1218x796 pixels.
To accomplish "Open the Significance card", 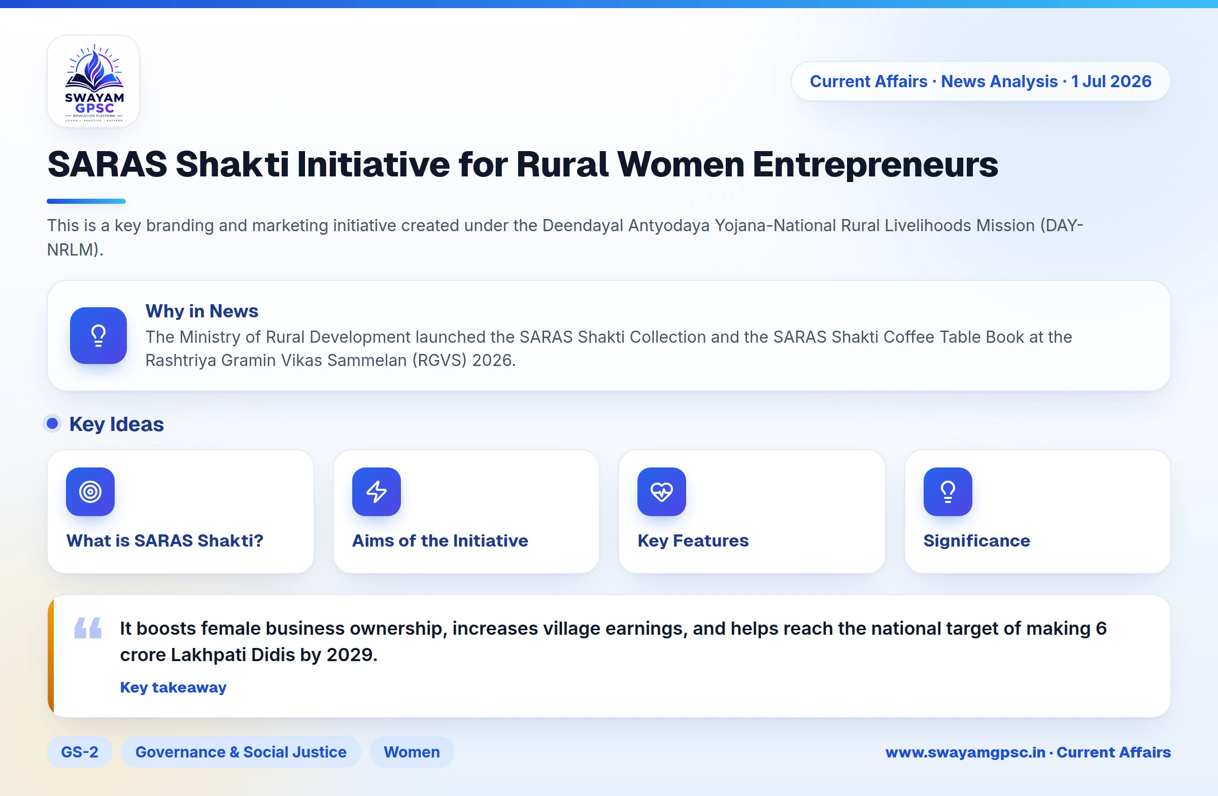I will pyautogui.click(x=1037, y=511).
